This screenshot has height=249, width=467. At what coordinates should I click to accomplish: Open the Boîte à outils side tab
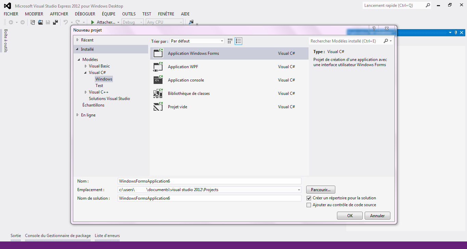[x=6, y=40]
